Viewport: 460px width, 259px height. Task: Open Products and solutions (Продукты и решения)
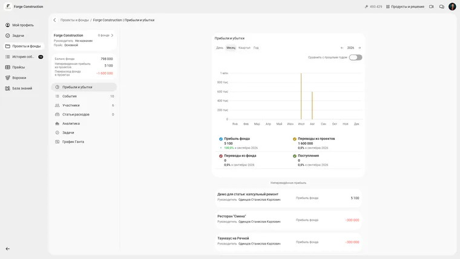coord(405,7)
